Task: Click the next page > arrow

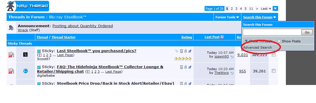Action: tap(257, 8)
